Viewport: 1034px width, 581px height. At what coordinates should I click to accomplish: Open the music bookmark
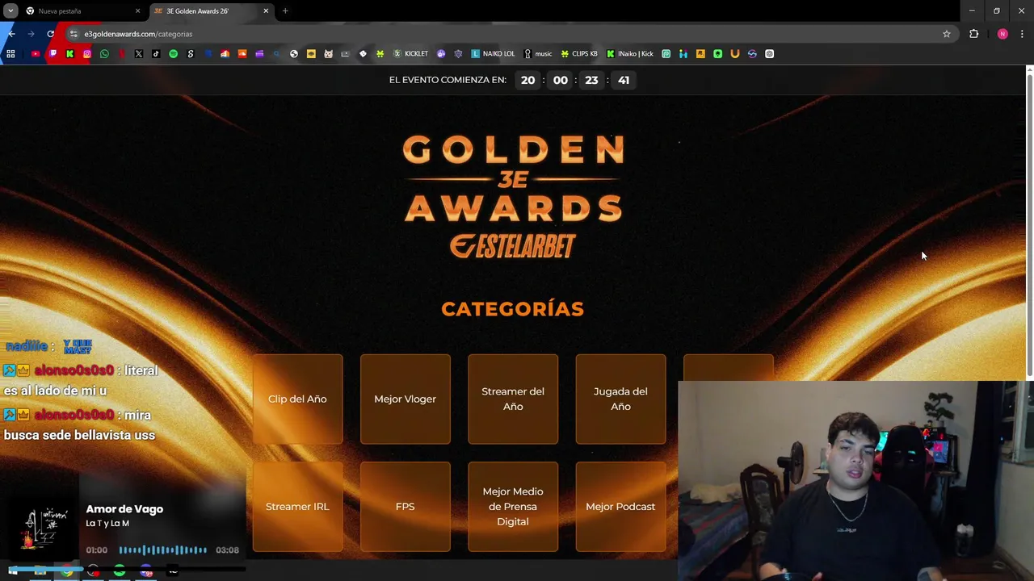pos(538,54)
